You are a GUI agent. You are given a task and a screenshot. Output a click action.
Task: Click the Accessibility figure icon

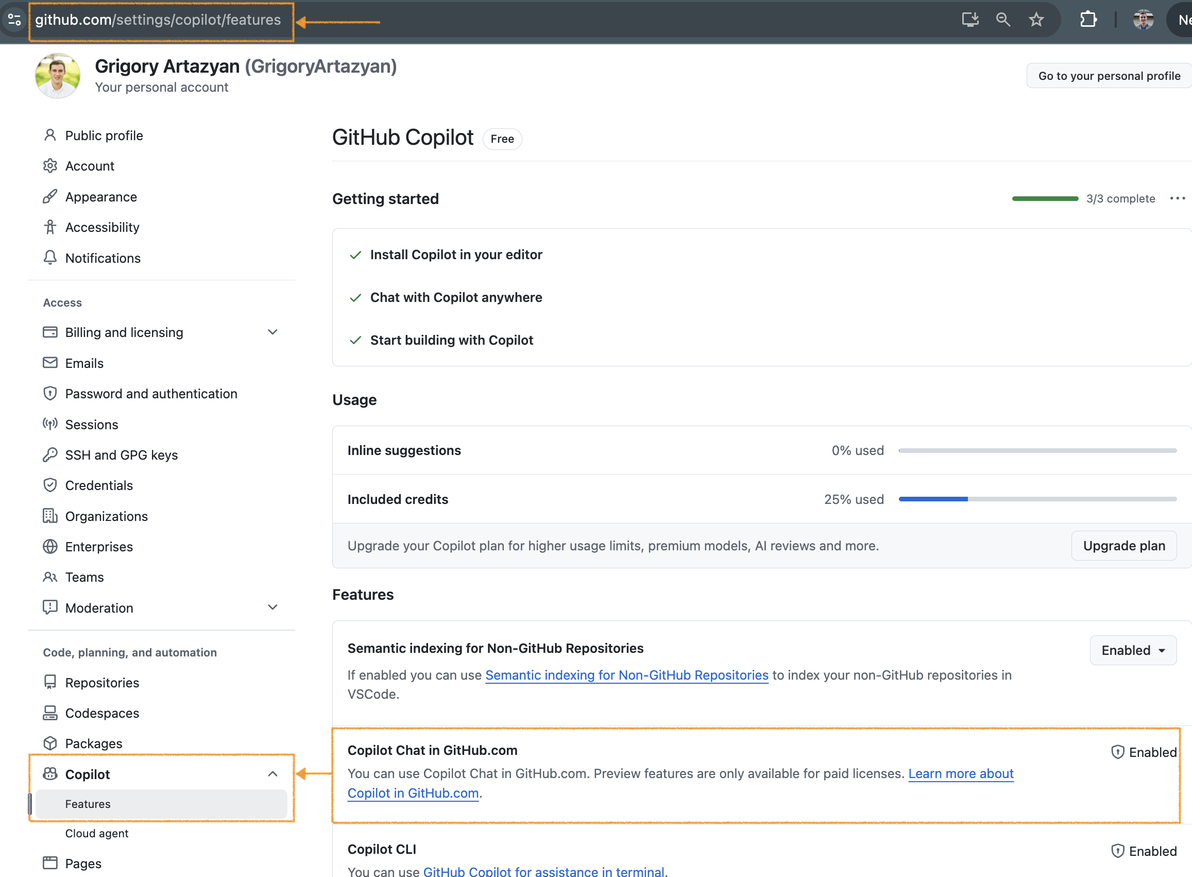(x=50, y=227)
